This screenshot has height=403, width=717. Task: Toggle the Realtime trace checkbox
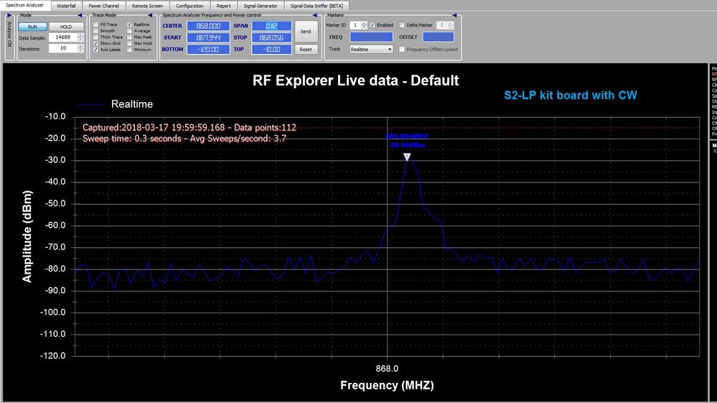(x=130, y=24)
